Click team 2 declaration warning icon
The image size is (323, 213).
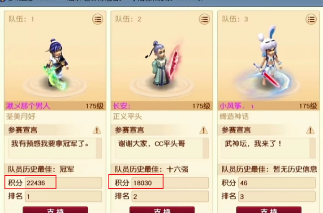pyautogui.click(x=203, y=130)
